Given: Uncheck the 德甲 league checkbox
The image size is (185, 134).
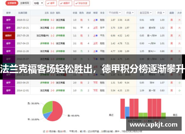Looking at the screenshot, I should (x=51, y=3).
